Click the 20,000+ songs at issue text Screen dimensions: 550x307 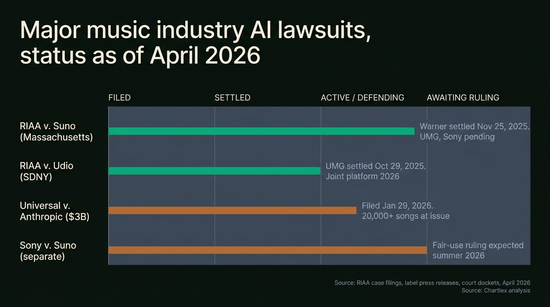click(406, 216)
